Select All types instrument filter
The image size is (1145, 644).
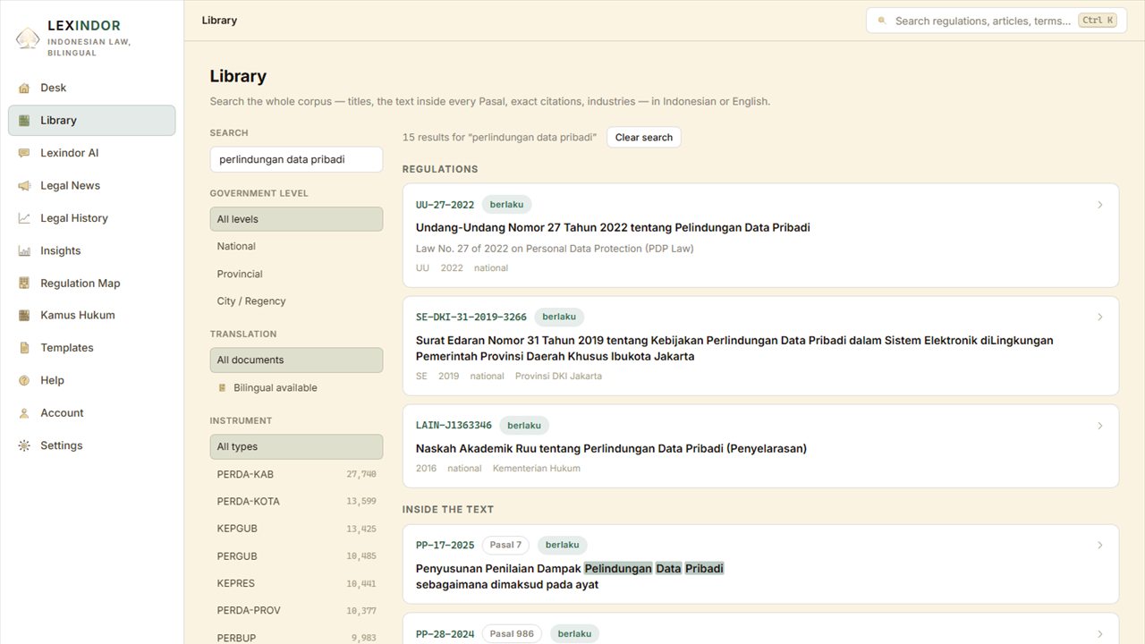[x=296, y=447]
